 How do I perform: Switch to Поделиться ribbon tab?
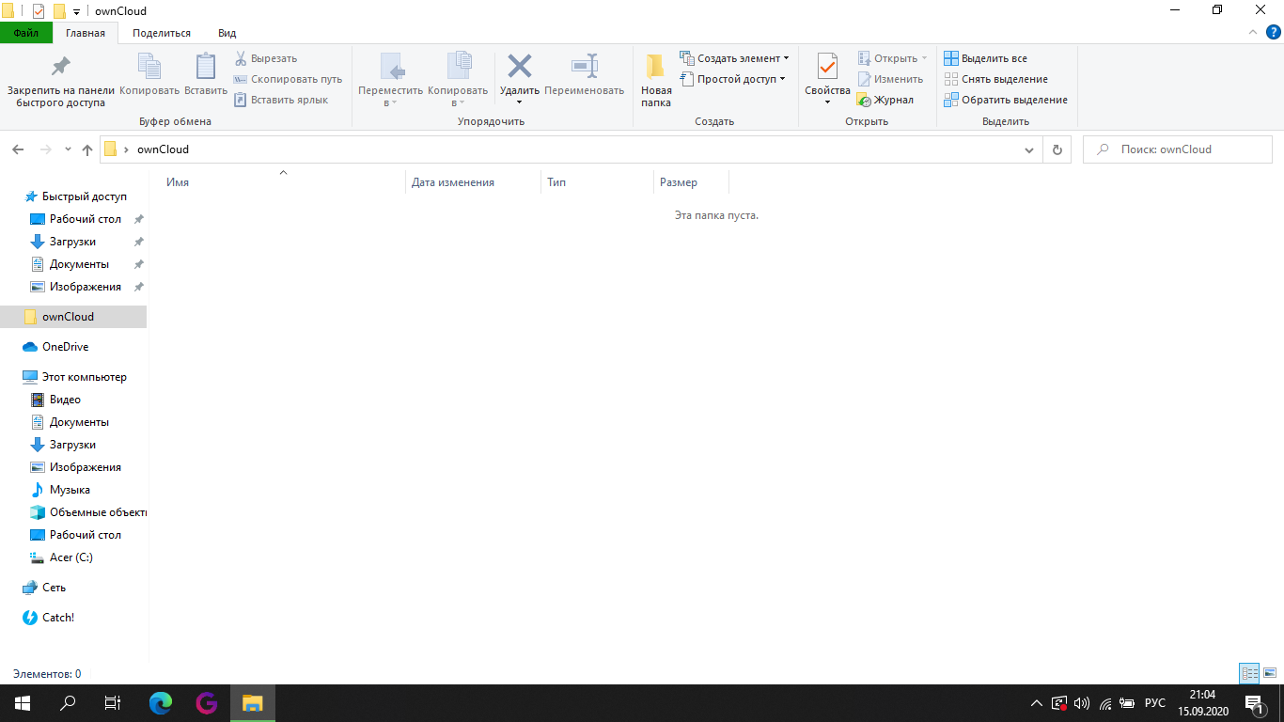pos(162,33)
